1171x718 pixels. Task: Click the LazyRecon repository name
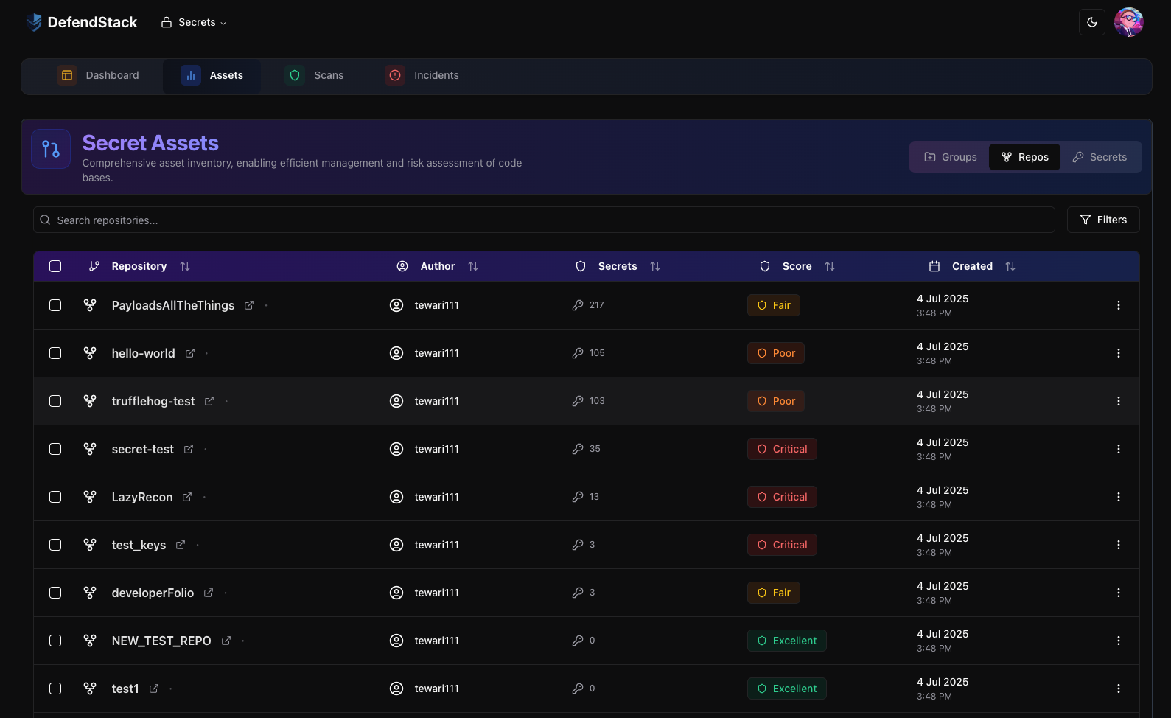pos(142,497)
